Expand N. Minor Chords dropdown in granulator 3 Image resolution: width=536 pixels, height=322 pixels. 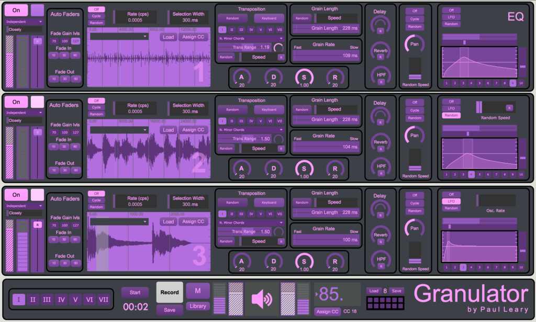pos(251,223)
